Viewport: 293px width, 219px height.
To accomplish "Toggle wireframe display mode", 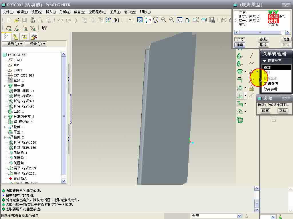I will coord(224,20).
